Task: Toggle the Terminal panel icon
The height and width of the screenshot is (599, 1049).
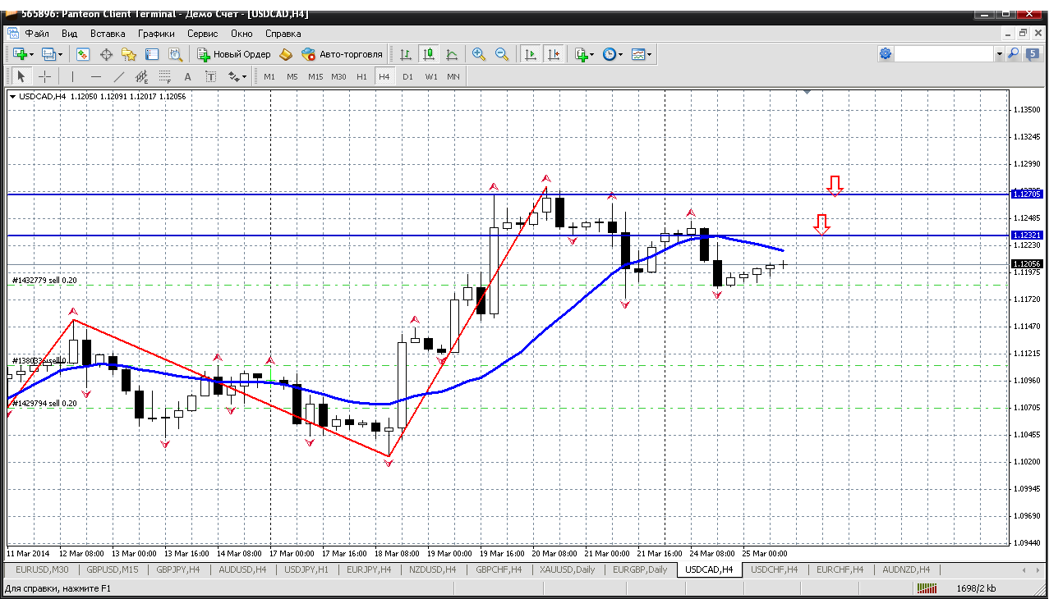Action: coord(152,54)
